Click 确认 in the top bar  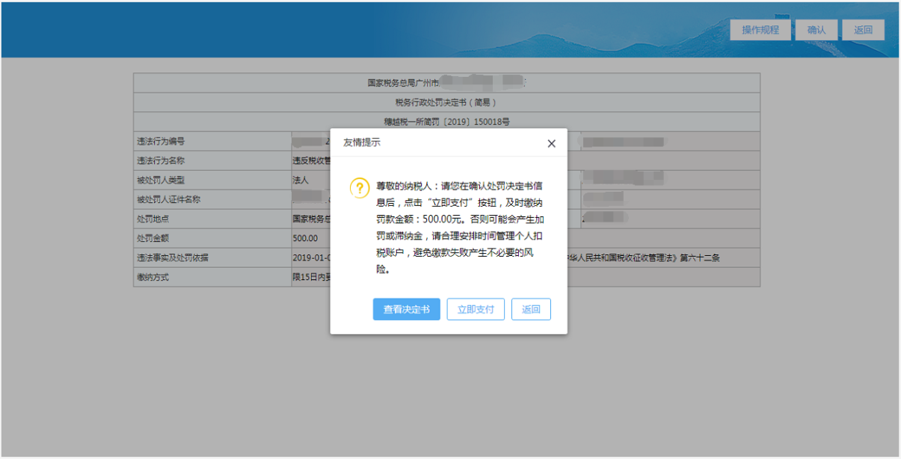click(x=816, y=30)
